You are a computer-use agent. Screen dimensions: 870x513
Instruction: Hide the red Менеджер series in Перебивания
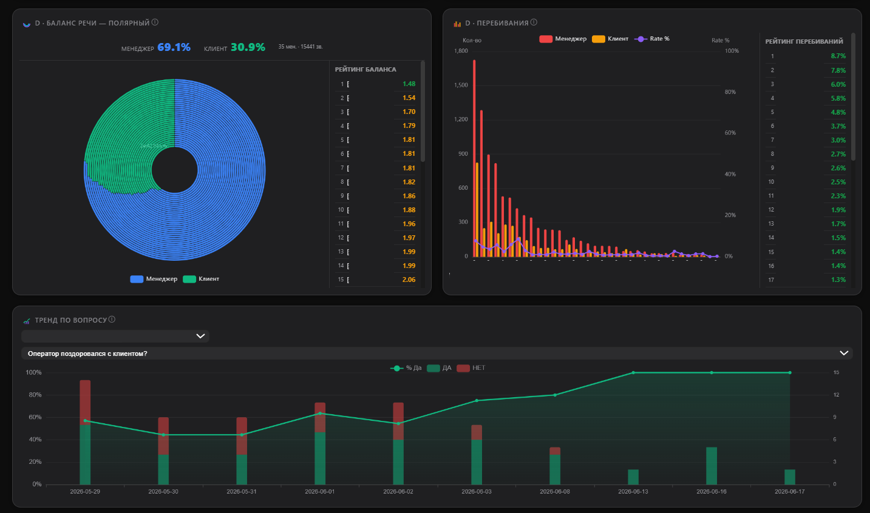coord(563,39)
